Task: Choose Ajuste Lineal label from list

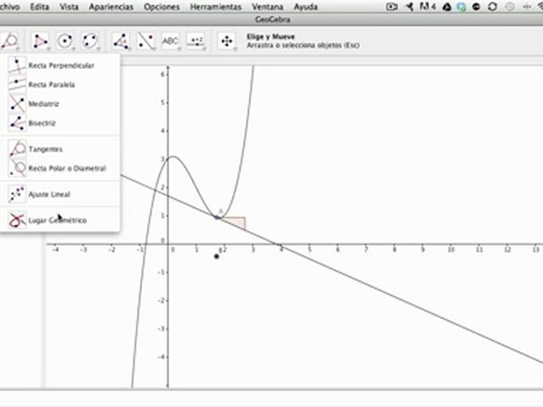Action: tap(49, 194)
